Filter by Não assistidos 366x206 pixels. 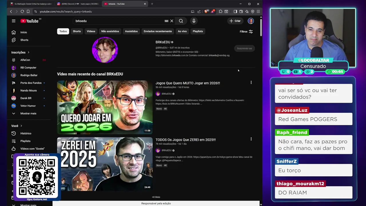pos(110,31)
